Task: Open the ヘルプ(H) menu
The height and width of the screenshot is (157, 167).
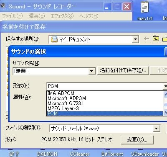Action: coord(89,16)
